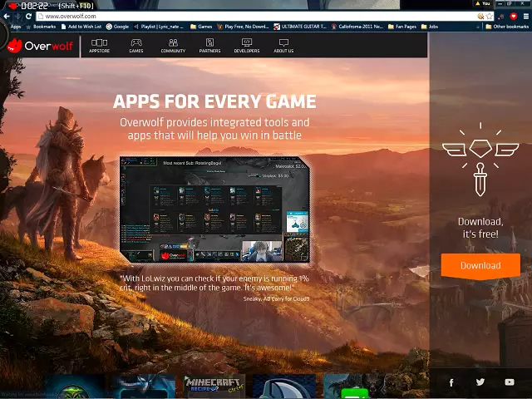
Task: Open the Bookmarks star bookmark
Action: (x=41, y=27)
